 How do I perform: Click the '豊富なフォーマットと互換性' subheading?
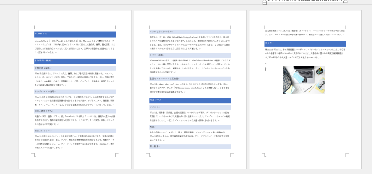tap(190, 78)
